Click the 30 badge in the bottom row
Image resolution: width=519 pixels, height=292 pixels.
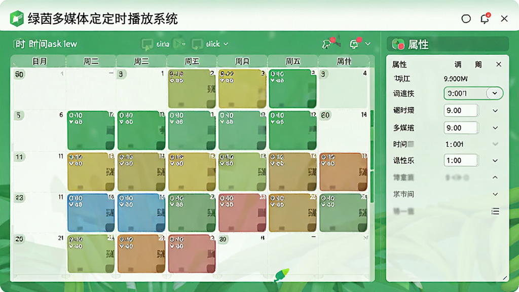tap(223, 239)
